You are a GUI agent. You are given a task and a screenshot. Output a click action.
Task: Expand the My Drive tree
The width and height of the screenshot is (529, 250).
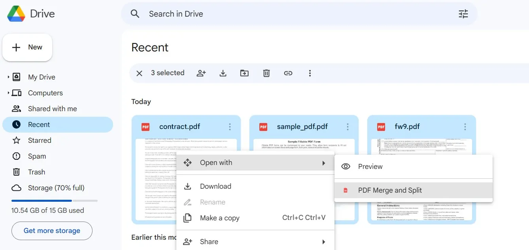coord(8,77)
